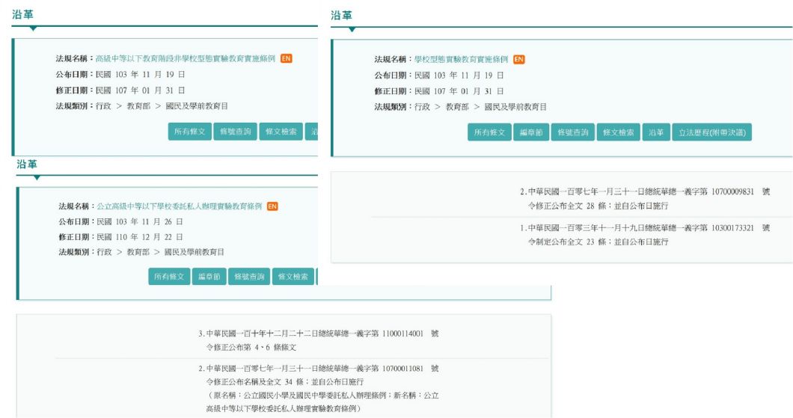Viewport: 793px width, 418px height.
Task: Click 條文檢索 under 非學校型態實驗教育實施條例
Action: click(x=281, y=132)
